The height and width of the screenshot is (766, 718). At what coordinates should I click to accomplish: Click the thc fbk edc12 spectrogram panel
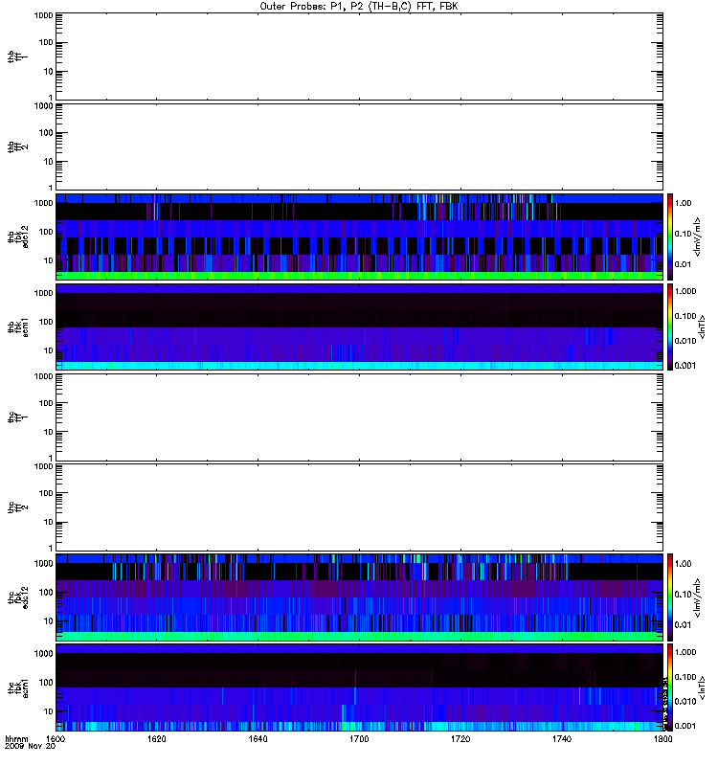[359, 597]
